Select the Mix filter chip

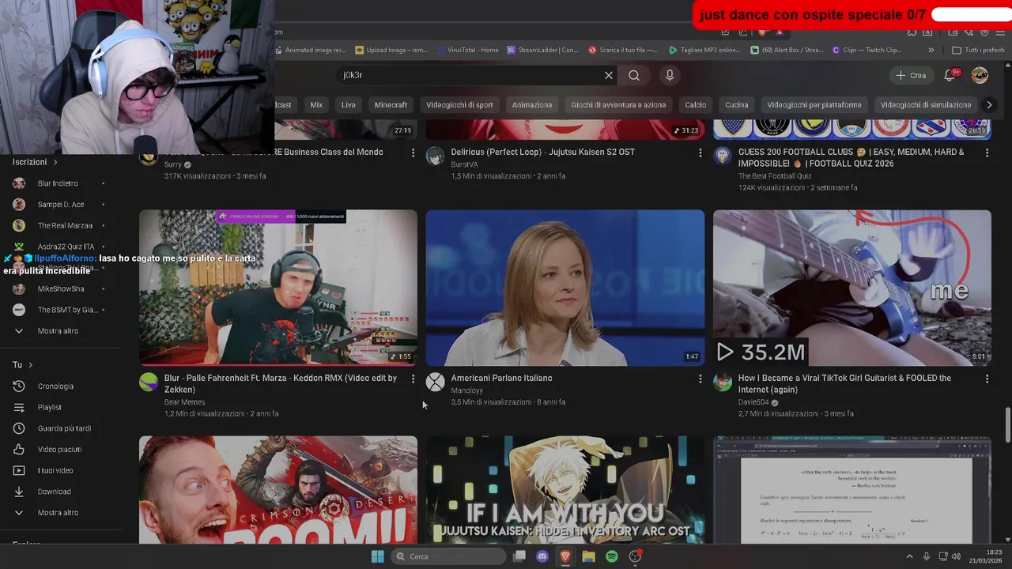316,104
